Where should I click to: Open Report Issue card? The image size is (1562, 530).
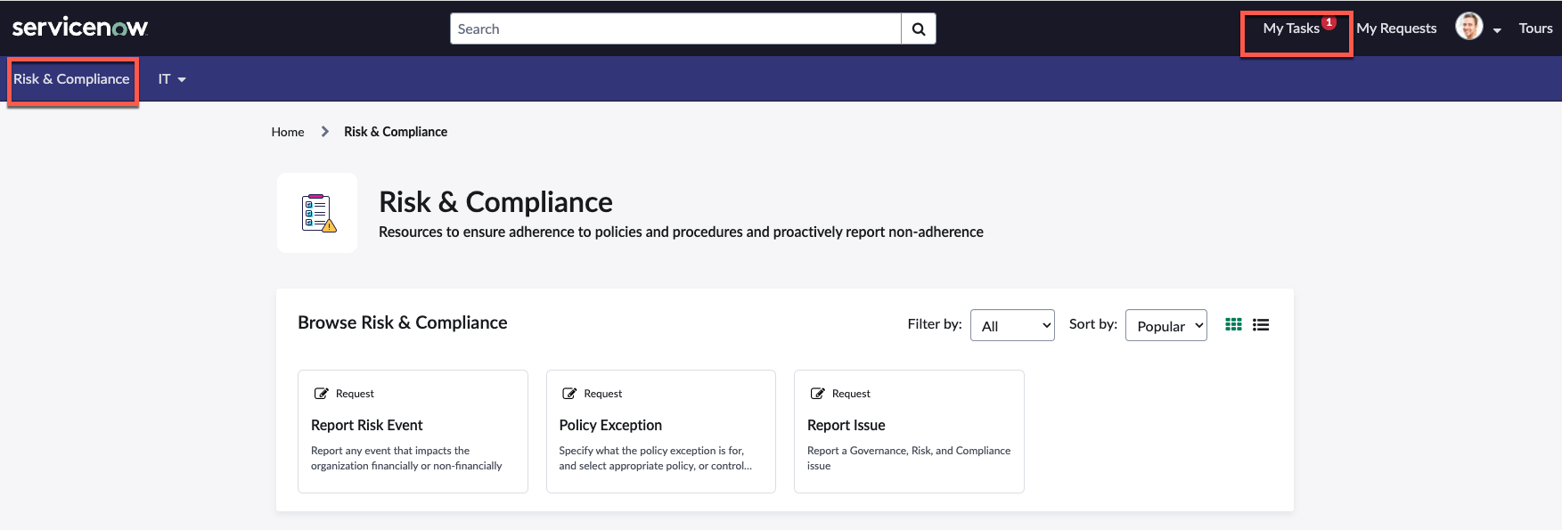(909, 431)
